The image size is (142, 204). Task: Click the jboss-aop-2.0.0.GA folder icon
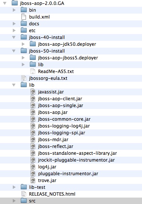point(15,3)
